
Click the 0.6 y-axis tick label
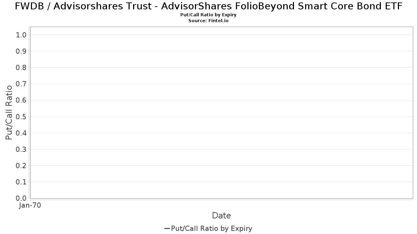click(21, 100)
